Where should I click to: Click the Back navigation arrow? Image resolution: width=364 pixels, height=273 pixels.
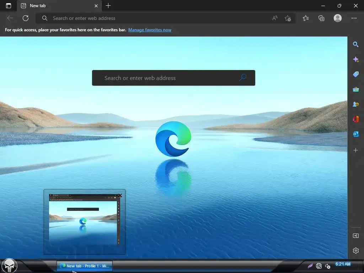(x=10, y=18)
